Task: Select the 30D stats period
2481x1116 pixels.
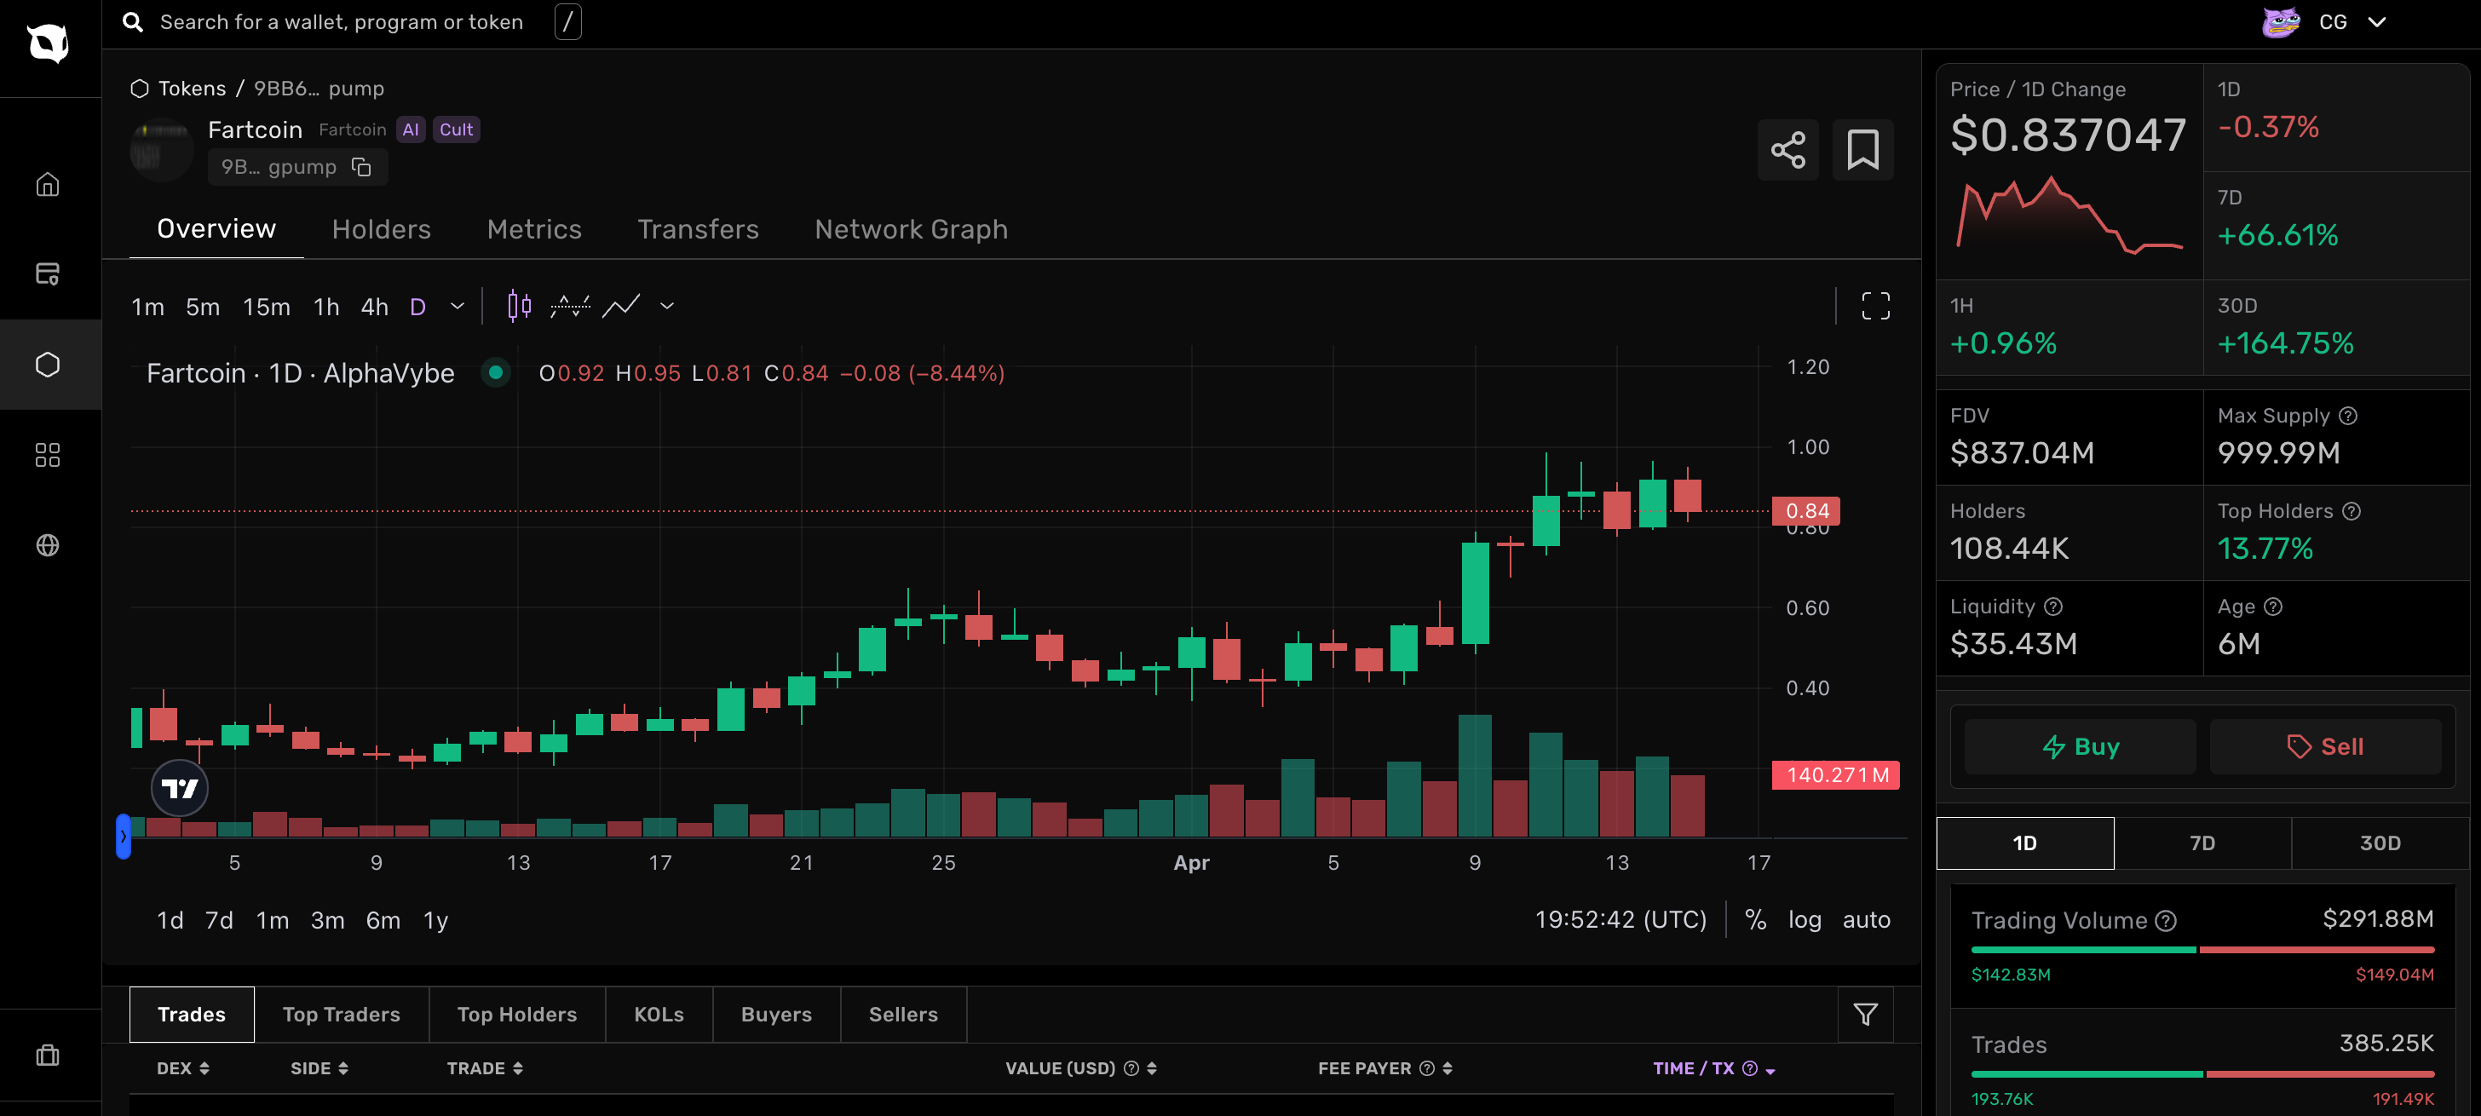Action: (2379, 843)
